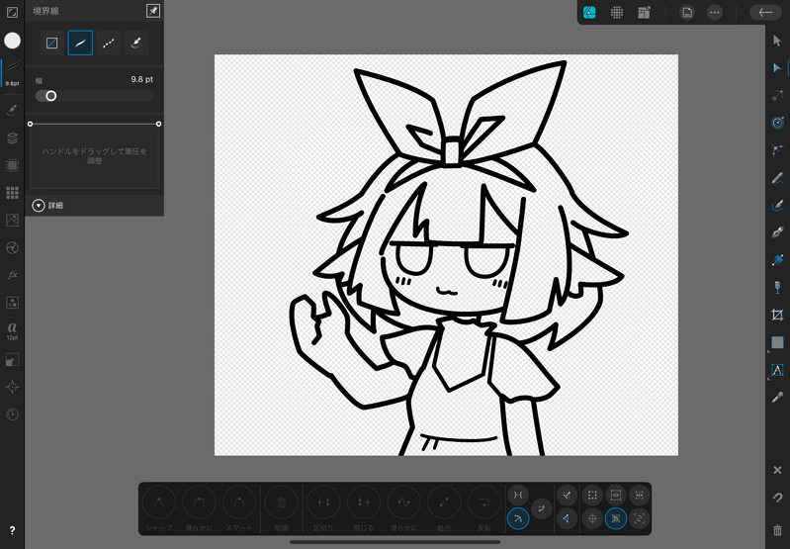Choose the solid line stroke style

click(x=80, y=43)
